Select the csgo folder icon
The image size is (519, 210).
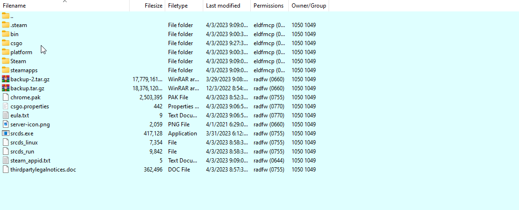pyautogui.click(x=6, y=43)
